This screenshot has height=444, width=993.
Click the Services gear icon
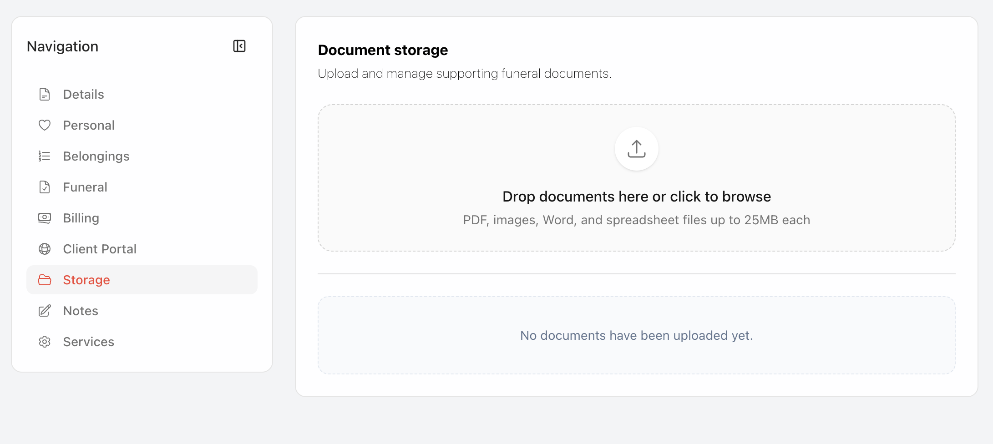pyautogui.click(x=45, y=342)
